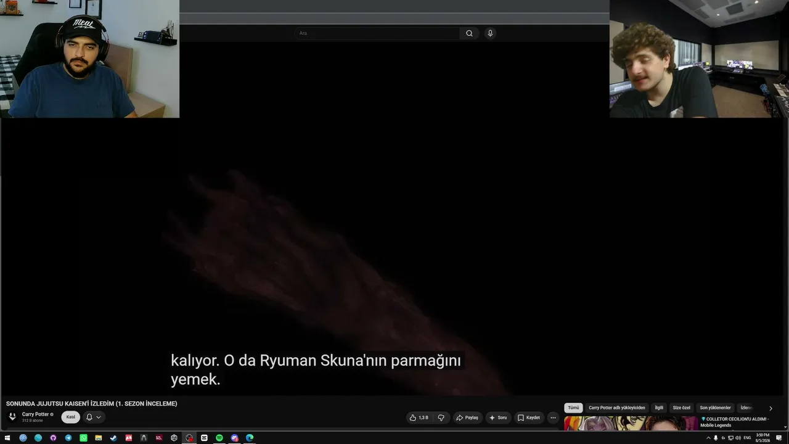Dislike the video with thumbs-down icon
The width and height of the screenshot is (789, 444).
[x=441, y=417]
